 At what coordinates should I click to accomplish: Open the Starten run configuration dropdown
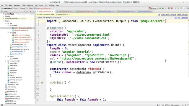tap(153, 8)
